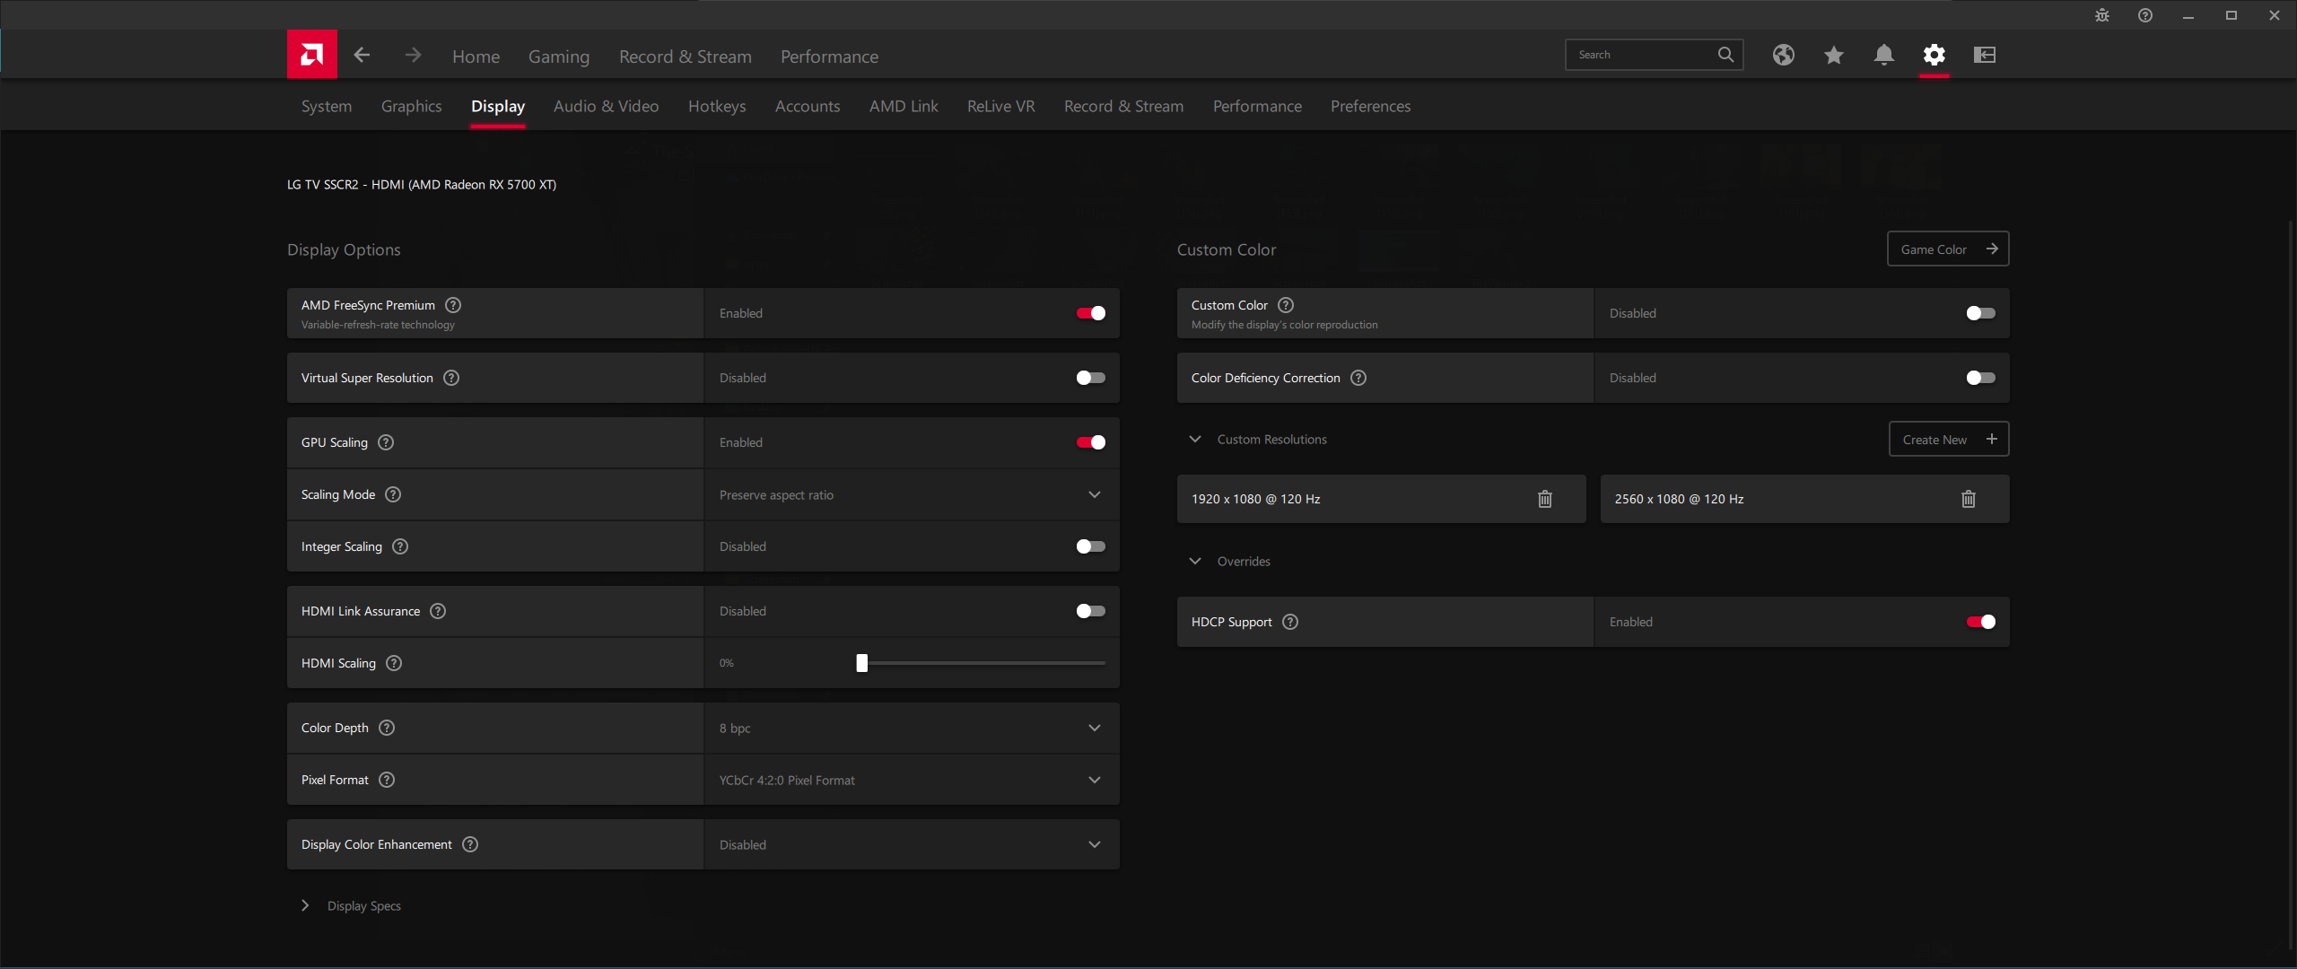Viewport: 2297px width, 969px height.
Task: Open the Color Depth dropdown
Action: [x=912, y=728]
